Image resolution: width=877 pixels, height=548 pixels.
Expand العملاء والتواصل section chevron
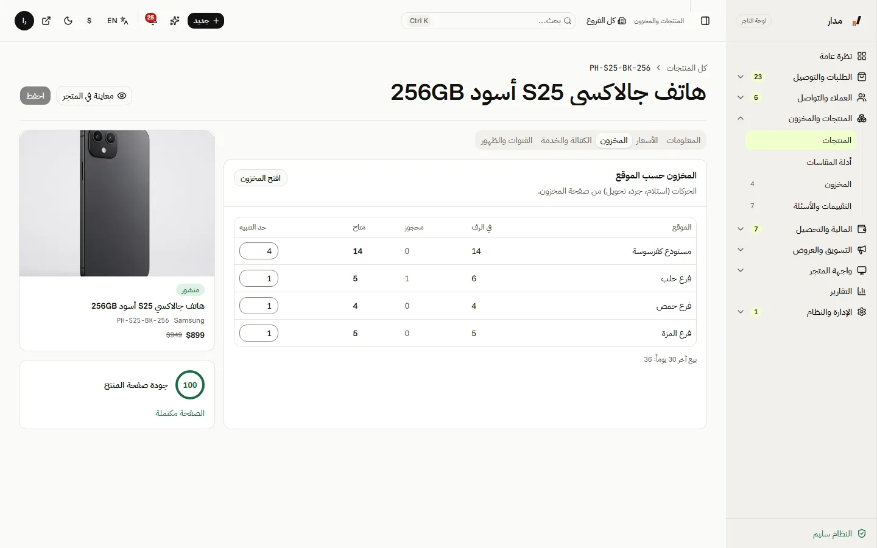[x=741, y=97]
